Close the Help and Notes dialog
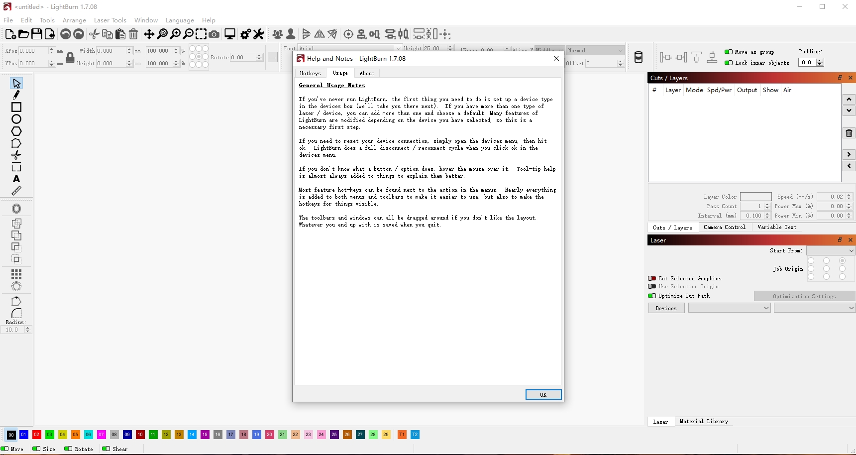 556,58
